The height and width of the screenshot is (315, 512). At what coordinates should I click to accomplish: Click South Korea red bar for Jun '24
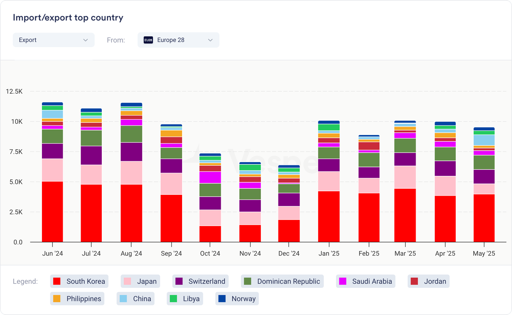pos(52,211)
